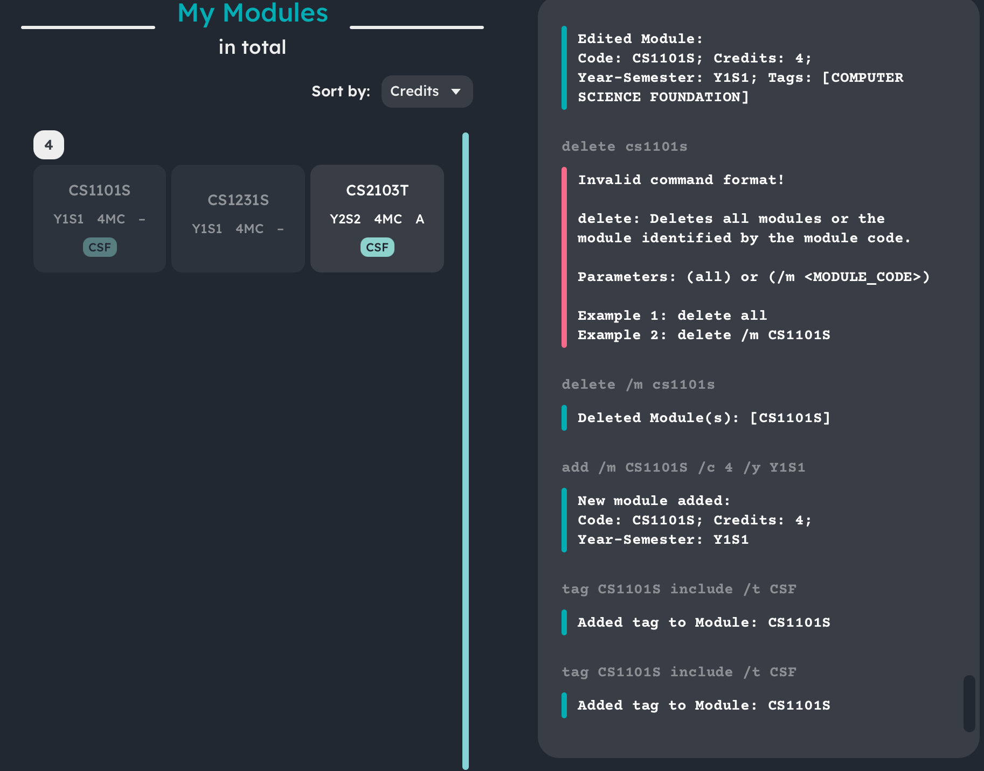This screenshot has width=984, height=771.
Task: Click 'Parameters: (all) or (/m <MODULE_CODE>)' line
Action: tap(753, 277)
